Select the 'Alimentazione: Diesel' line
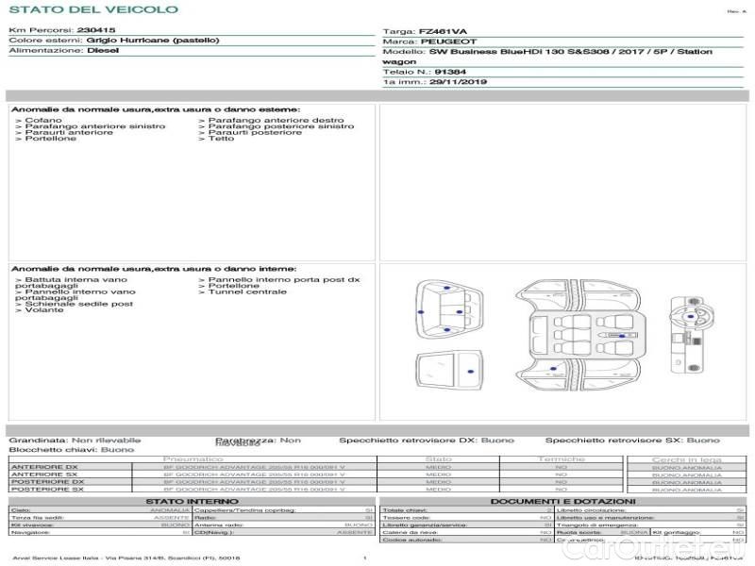Image resolution: width=755 pixels, height=566 pixels. [x=64, y=50]
